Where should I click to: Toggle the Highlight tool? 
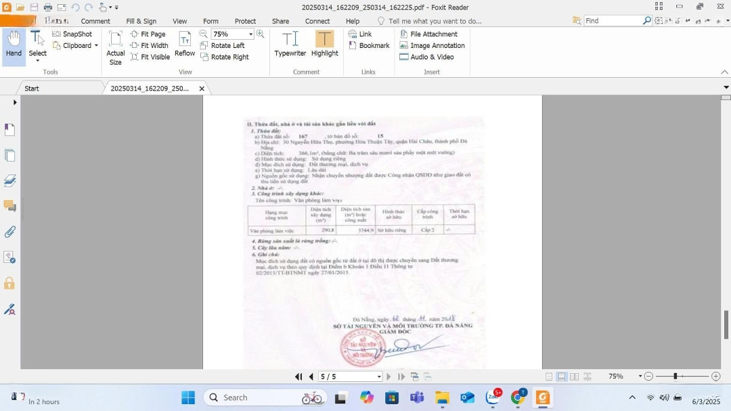tap(324, 45)
